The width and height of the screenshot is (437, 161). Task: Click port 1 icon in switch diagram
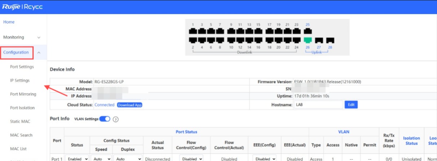click(x=193, y=31)
